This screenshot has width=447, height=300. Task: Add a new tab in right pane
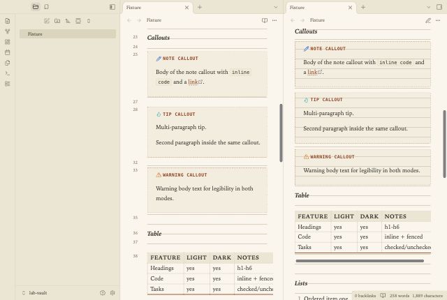coord(363,7)
